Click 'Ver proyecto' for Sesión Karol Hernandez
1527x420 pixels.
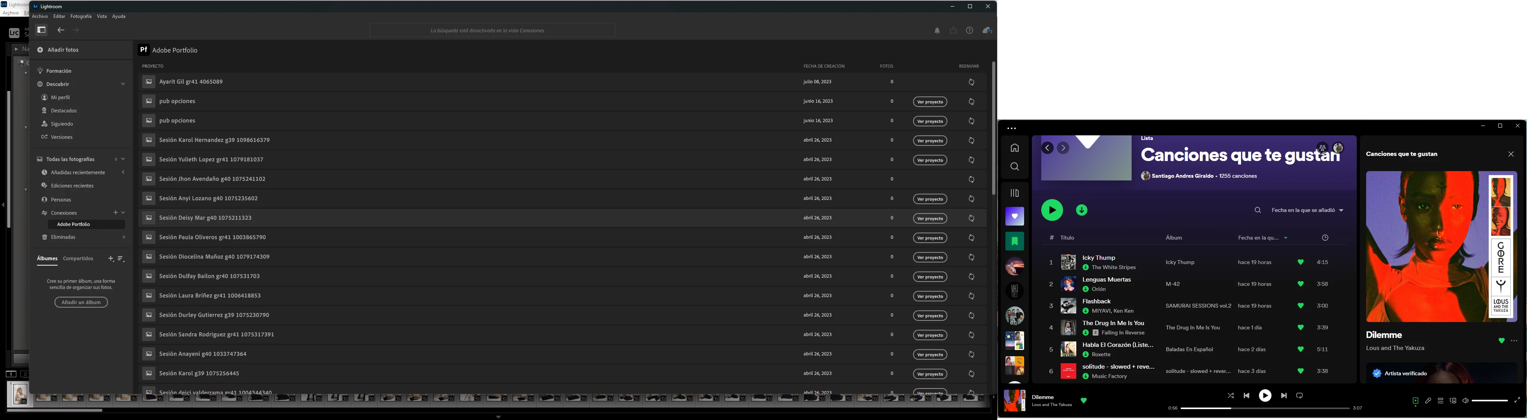(929, 141)
